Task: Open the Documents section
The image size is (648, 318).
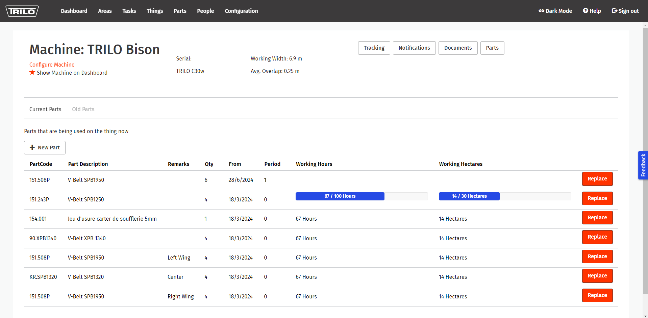Action: 457,48
